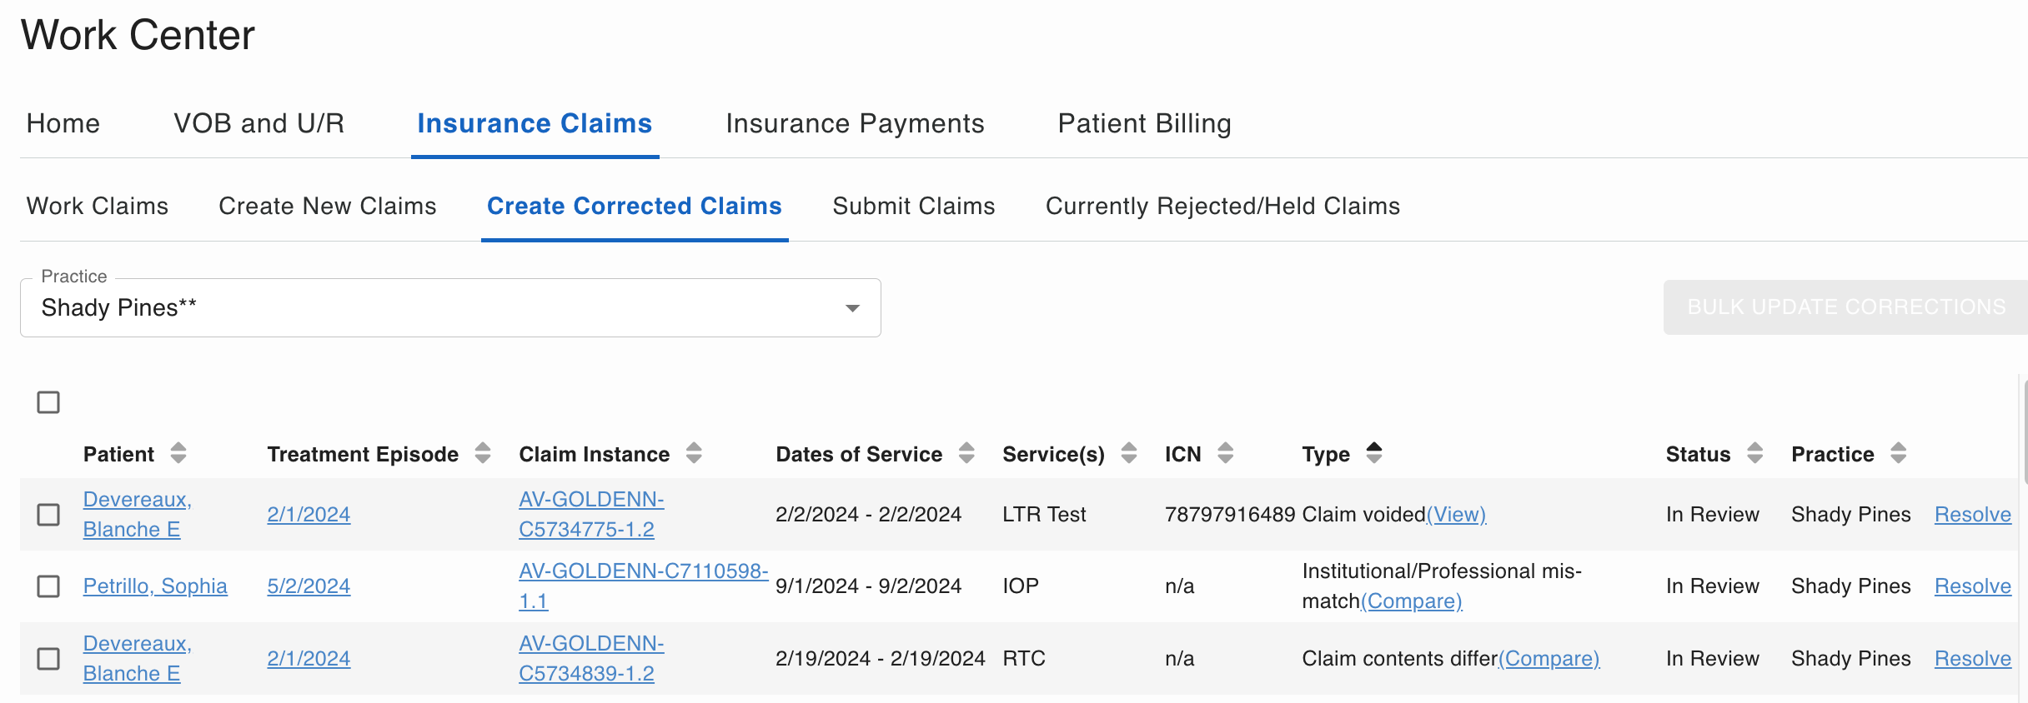Toggle the Type column sort arrow
The image size is (2028, 703).
pyautogui.click(x=1373, y=453)
